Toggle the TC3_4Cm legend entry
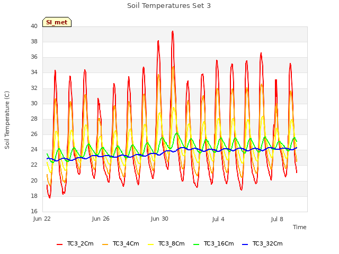 [121, 244]
